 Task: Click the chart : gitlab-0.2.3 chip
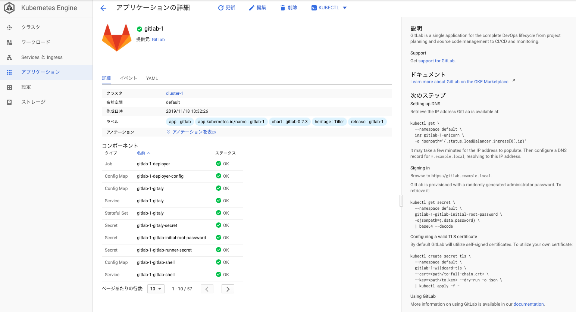coord(289,122)
